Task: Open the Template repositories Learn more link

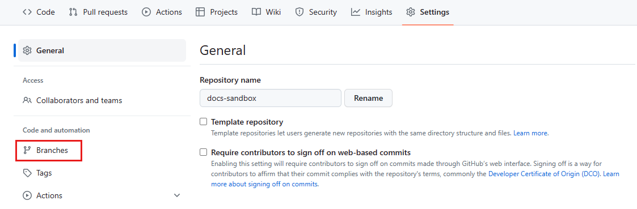Action: pos(531,133)
